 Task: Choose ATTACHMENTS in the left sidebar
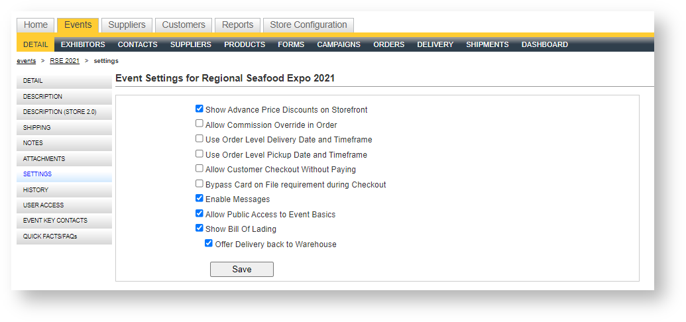pyautogui.click(x=44, y=159)
